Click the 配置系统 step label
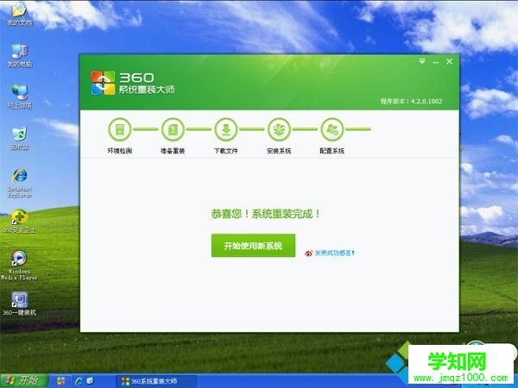 click(x=332, y=151)
